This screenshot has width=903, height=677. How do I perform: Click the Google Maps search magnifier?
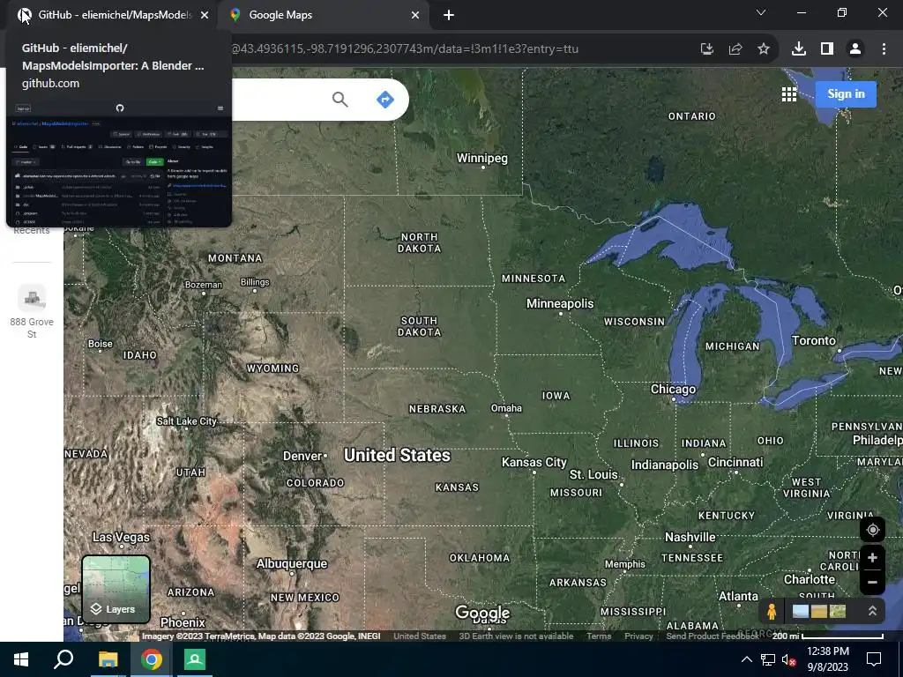[340, 100]
